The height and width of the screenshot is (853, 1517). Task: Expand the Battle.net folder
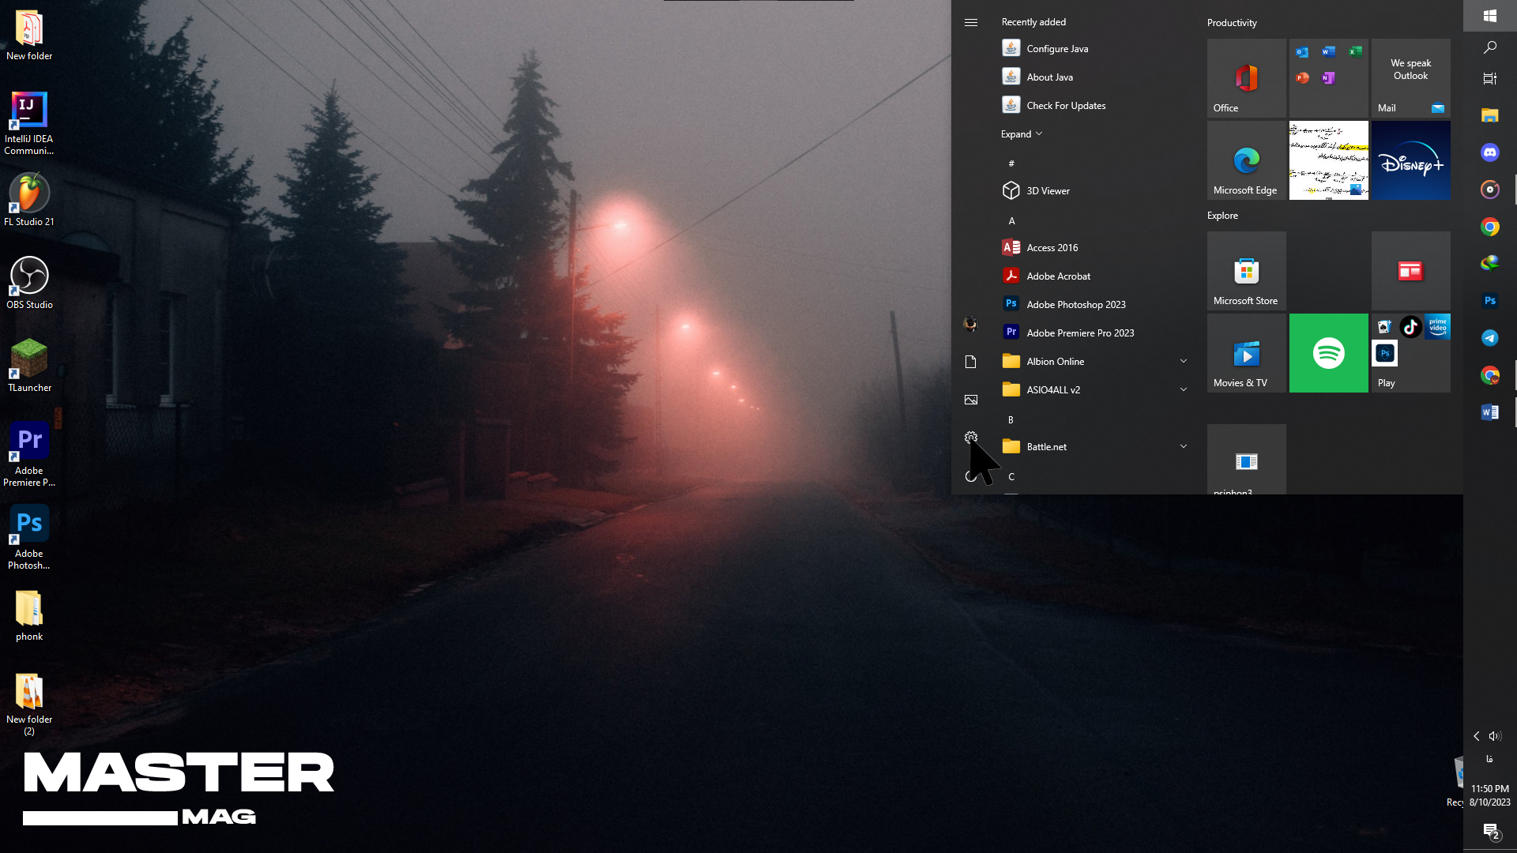(x=1095, y=446)
